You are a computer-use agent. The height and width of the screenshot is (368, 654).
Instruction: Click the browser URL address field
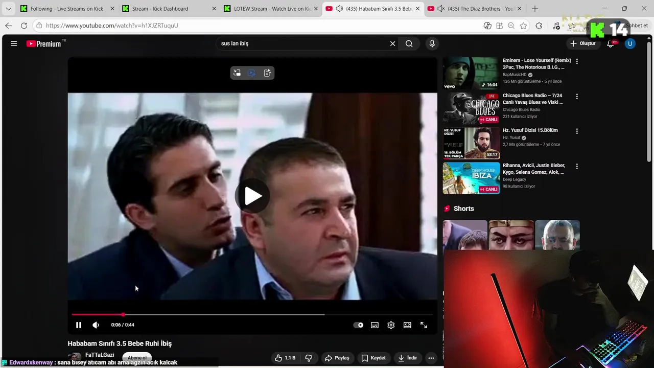click(x=255, y=26)
